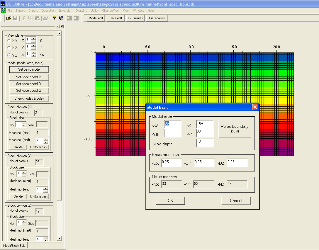
Task: Click Check nodes & poles button
Action: point(29,98)
